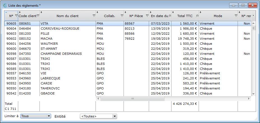Click GBADOE client name
Screen dimensions: 260x123
pyautogui.click(x=48, y=93)
